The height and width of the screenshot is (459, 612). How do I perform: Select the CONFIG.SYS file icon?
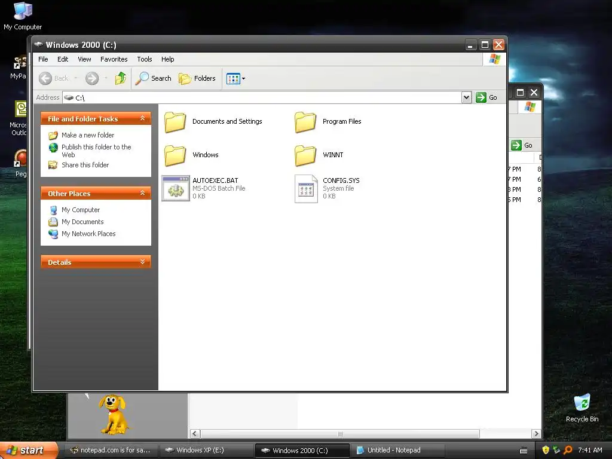(x=306, y=188)
